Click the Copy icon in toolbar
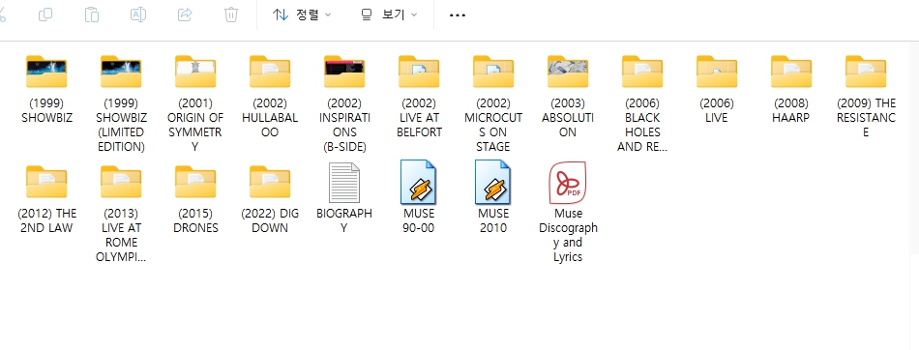The width and height of the screenshot is (919, 350). [45, 15]
